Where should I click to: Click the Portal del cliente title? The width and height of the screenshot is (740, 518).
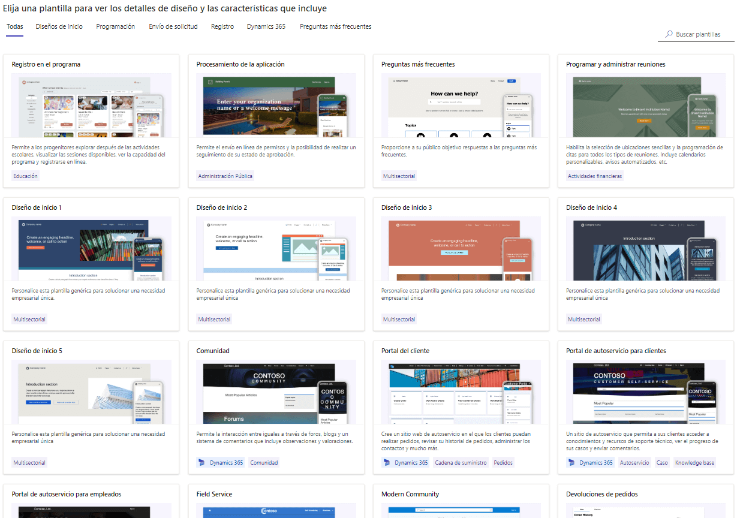405,351
